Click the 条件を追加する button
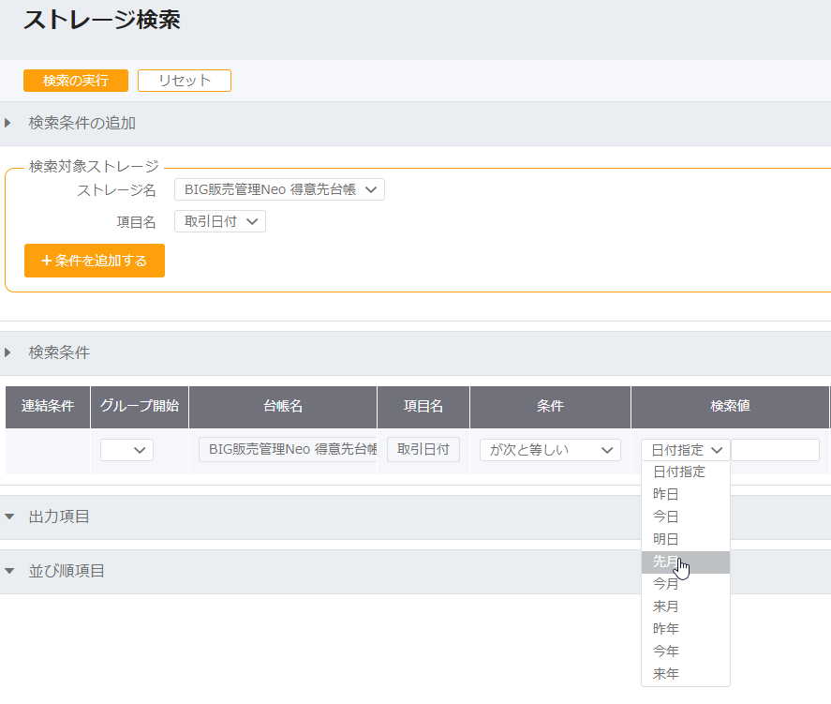This screenshot has width=831, height=704. click(95, 261)
